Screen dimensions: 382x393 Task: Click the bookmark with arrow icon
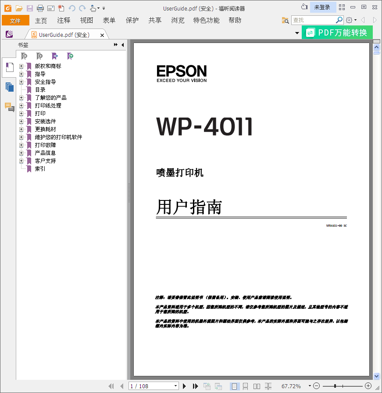point(55,56)
